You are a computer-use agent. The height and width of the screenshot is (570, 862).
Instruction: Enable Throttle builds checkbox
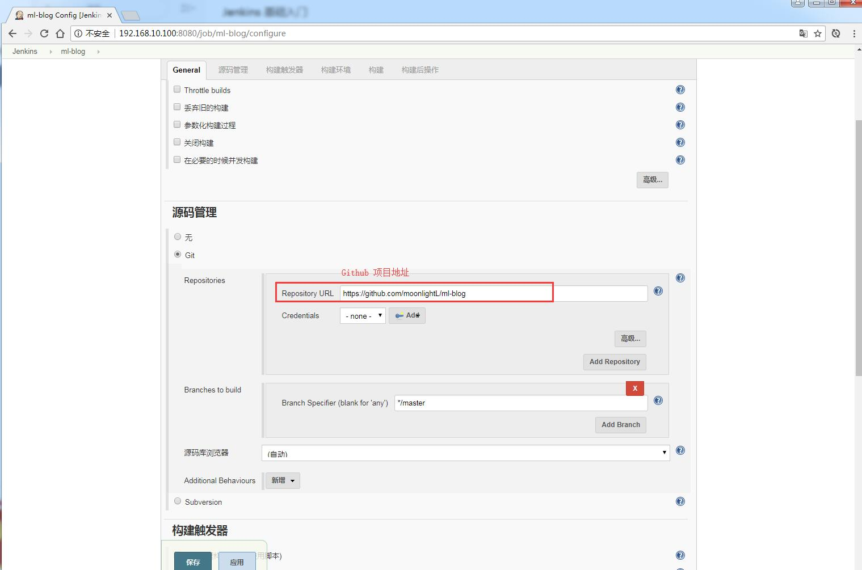pos(177,90)
